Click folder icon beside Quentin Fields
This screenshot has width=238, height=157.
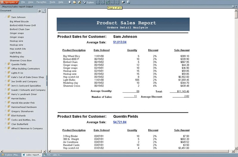pos(9,64)
